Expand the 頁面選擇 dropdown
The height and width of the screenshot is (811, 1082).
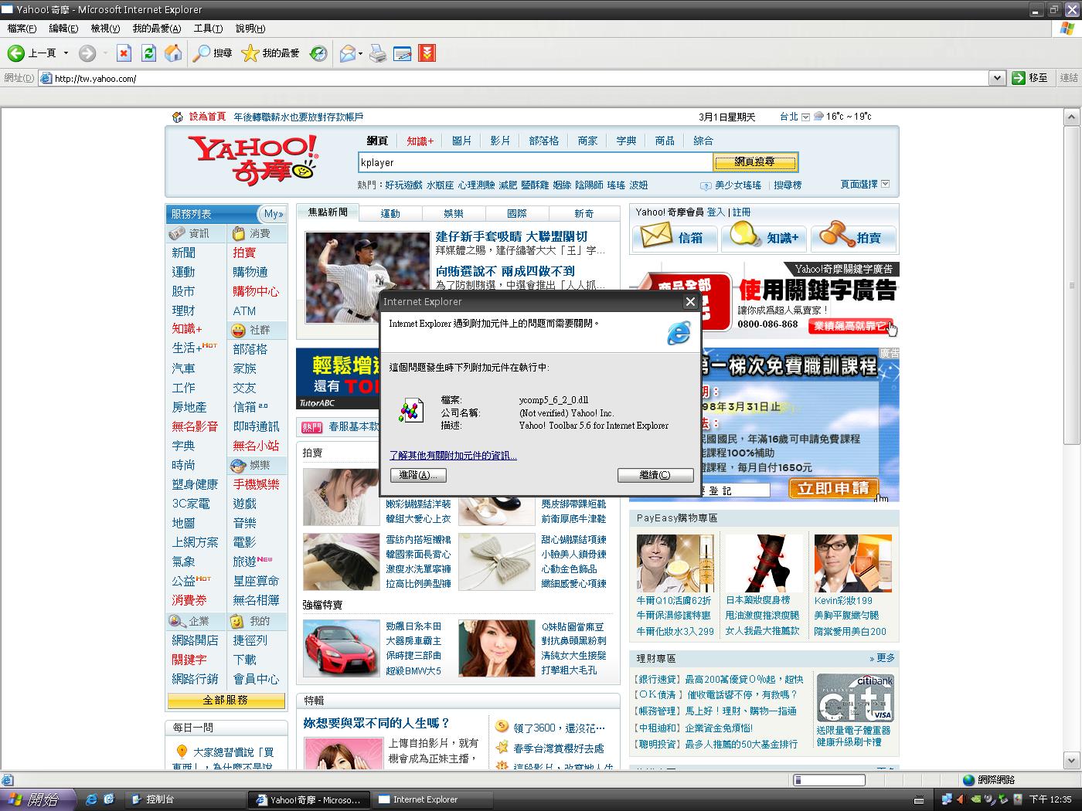pyautogui.click(x=885, y=184)
